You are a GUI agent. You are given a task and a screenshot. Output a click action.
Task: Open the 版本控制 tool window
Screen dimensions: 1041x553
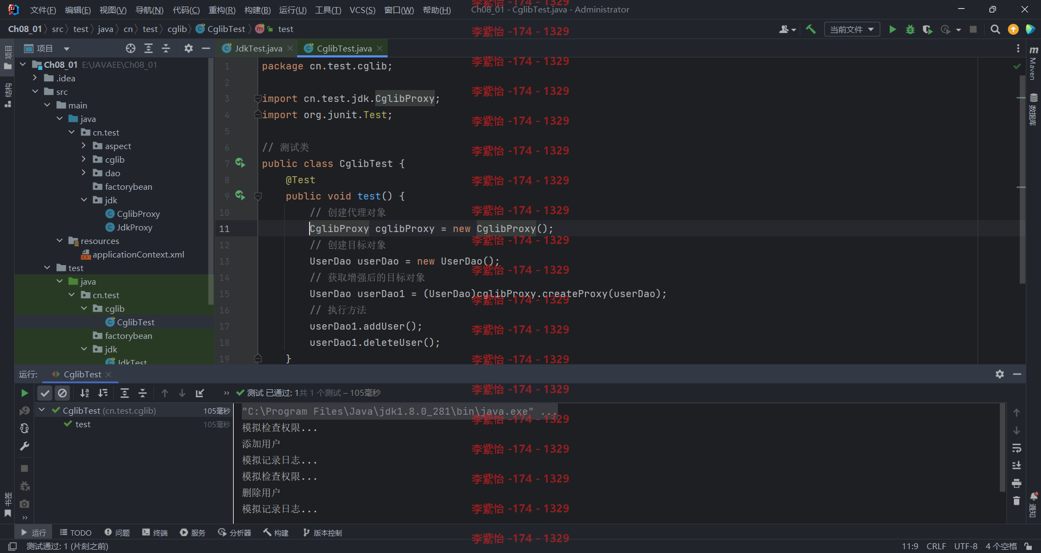(x=323, y=532)
